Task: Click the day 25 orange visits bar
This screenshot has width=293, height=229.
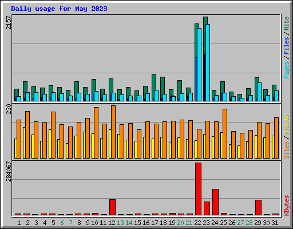Action: 225,133
